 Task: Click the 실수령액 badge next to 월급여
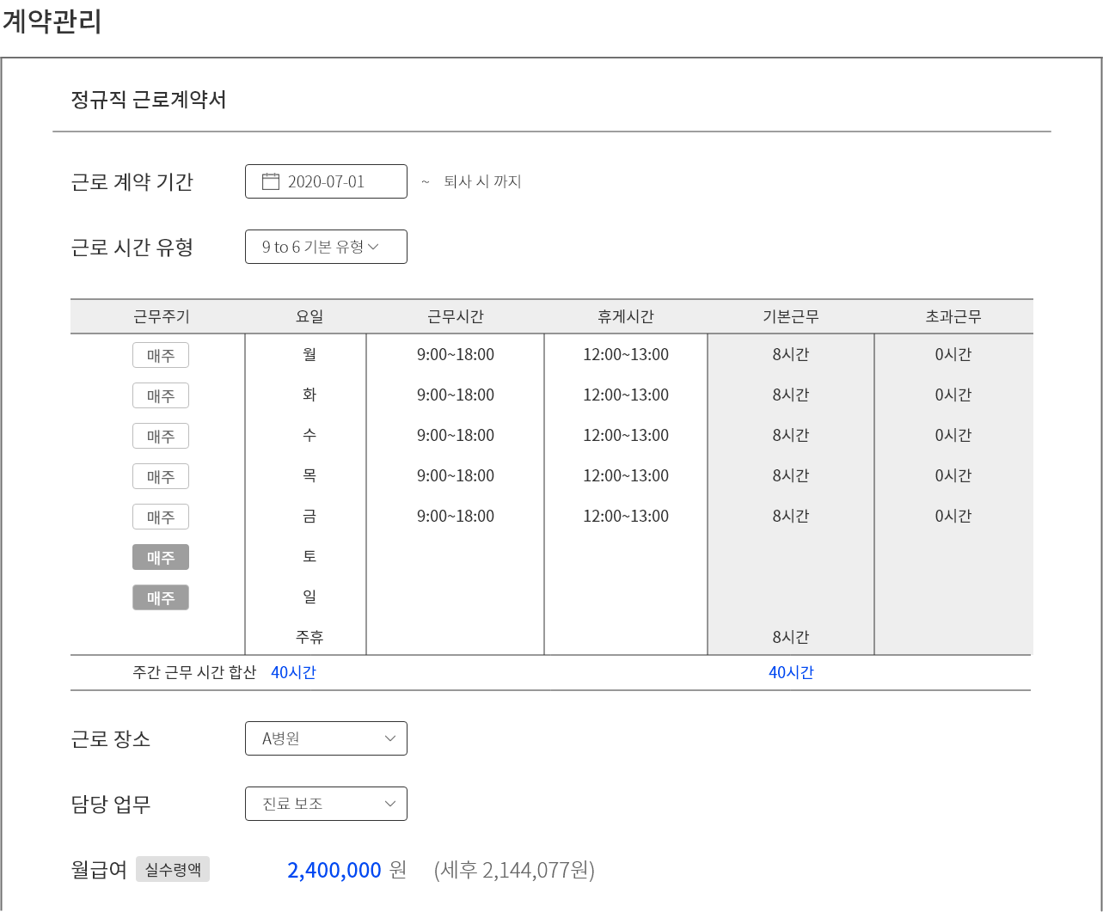[173, 869]
